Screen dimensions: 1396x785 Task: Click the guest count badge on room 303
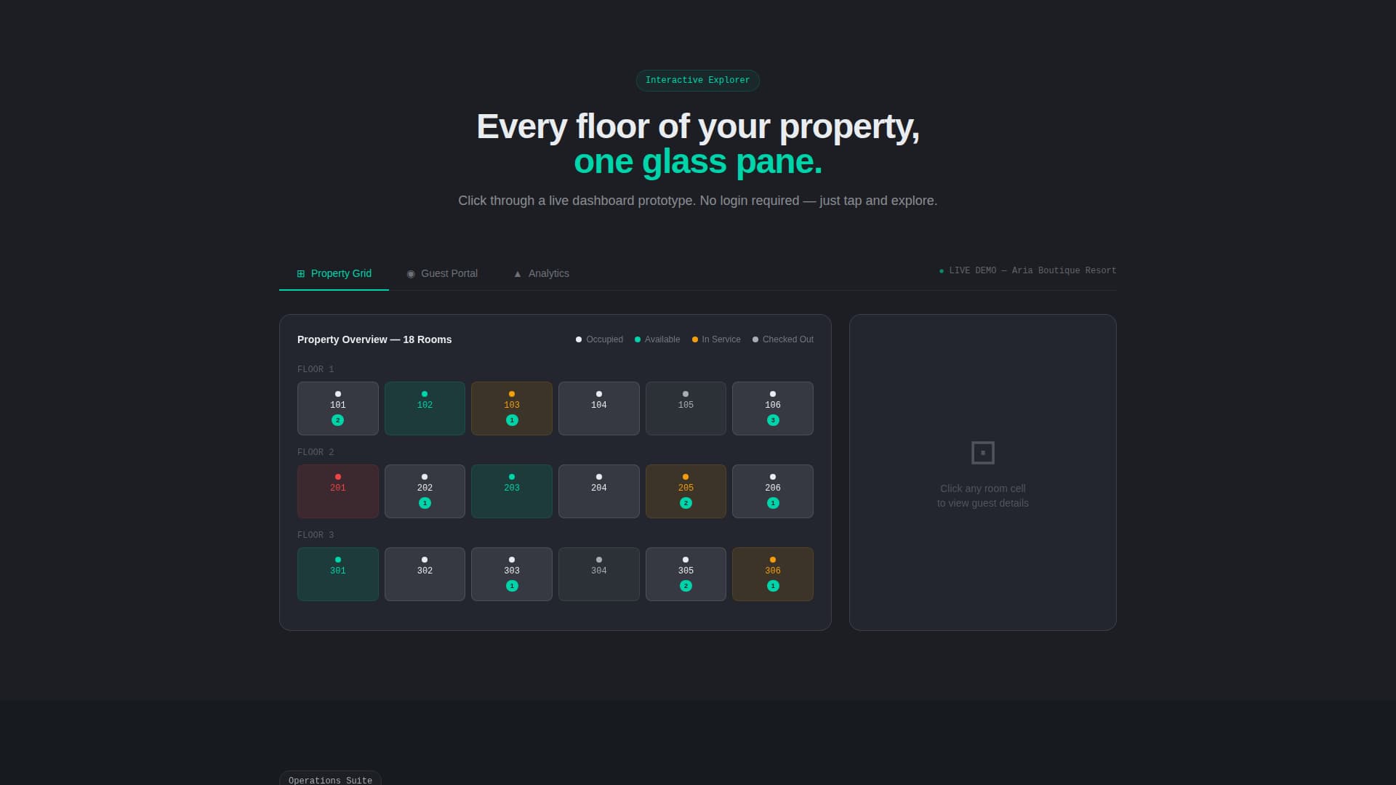[x=512, y=586]
